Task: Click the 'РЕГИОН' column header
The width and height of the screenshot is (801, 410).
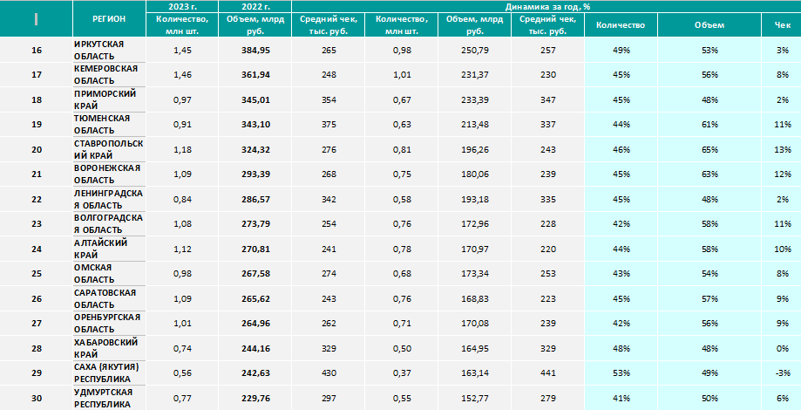Action: (109, 19)
